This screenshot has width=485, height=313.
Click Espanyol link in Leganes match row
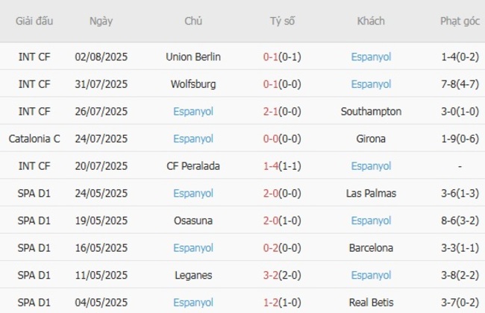tap(371, 275)
